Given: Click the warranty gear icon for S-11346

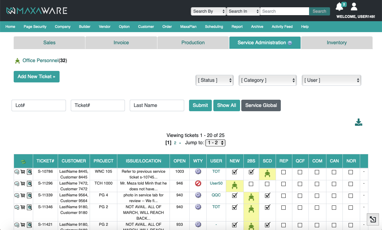Looking at the screenshot, I should pyautogui.click(x=198, y=207).
